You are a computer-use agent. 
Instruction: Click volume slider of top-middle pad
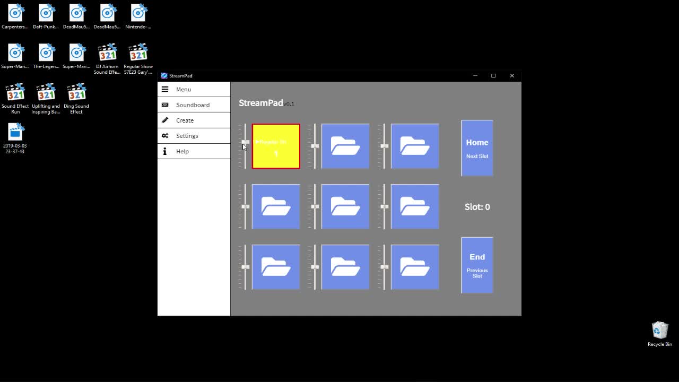(315, 146)
